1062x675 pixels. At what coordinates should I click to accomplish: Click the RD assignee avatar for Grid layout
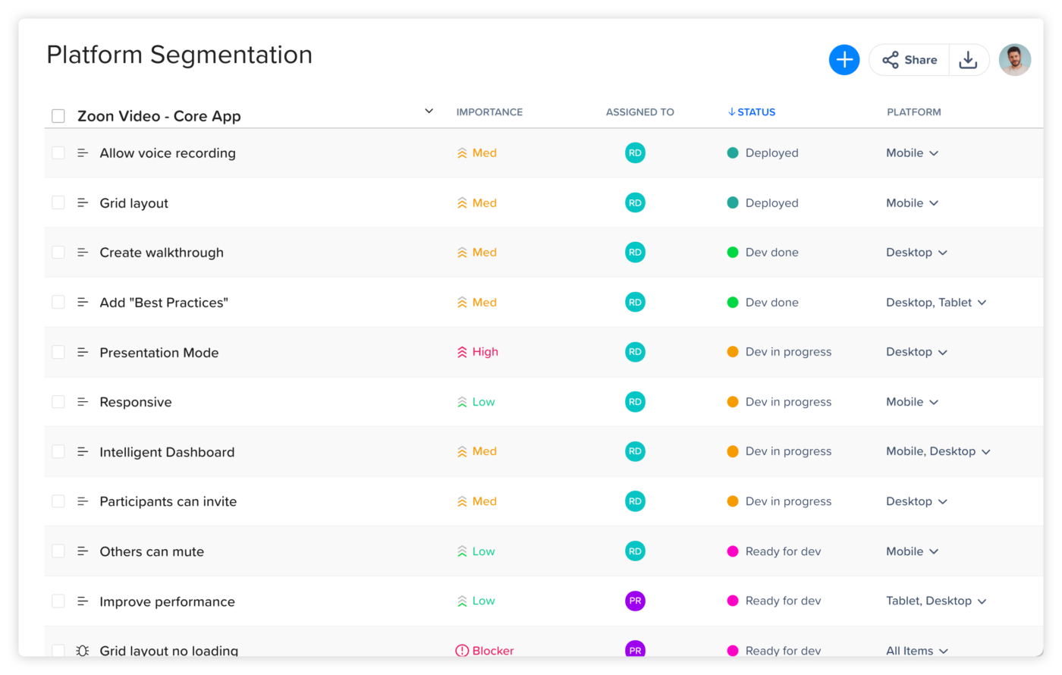[635, 202]
